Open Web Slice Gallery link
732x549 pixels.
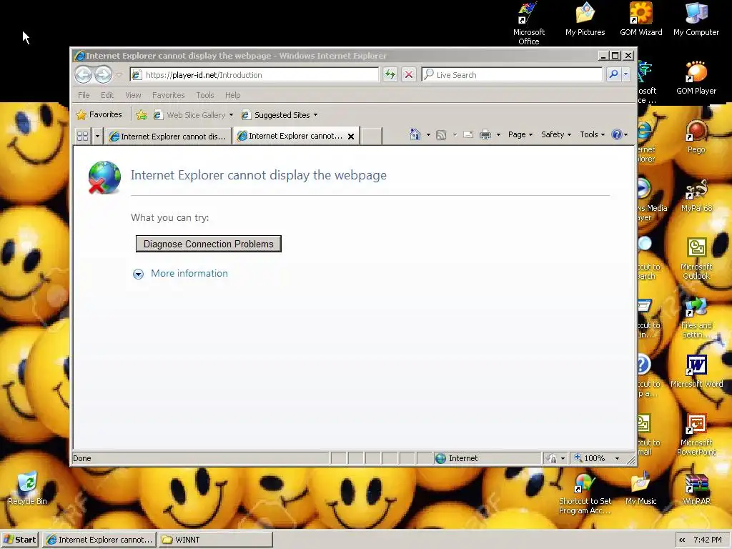click(x=190, y=115)
